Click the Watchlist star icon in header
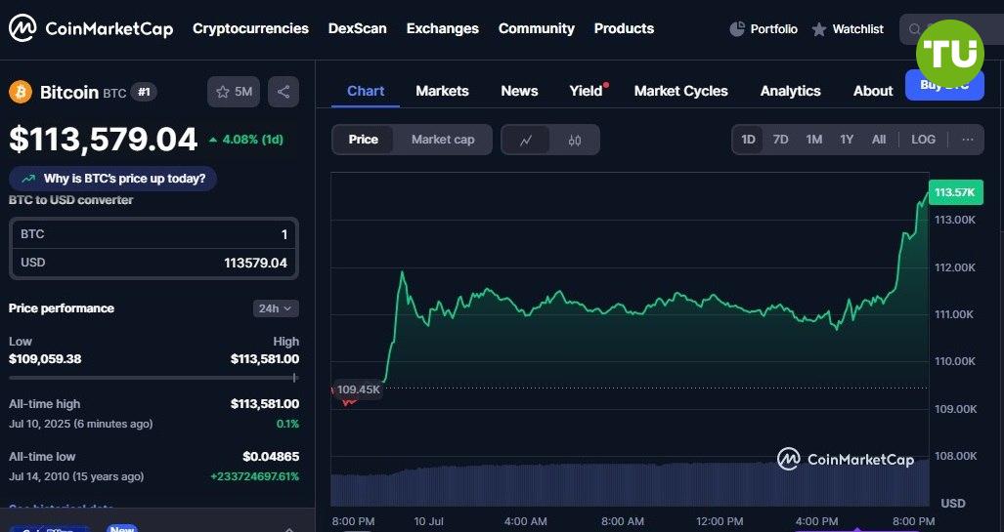Viewport: 1004px width, 532px height. (x=819, y=29)
